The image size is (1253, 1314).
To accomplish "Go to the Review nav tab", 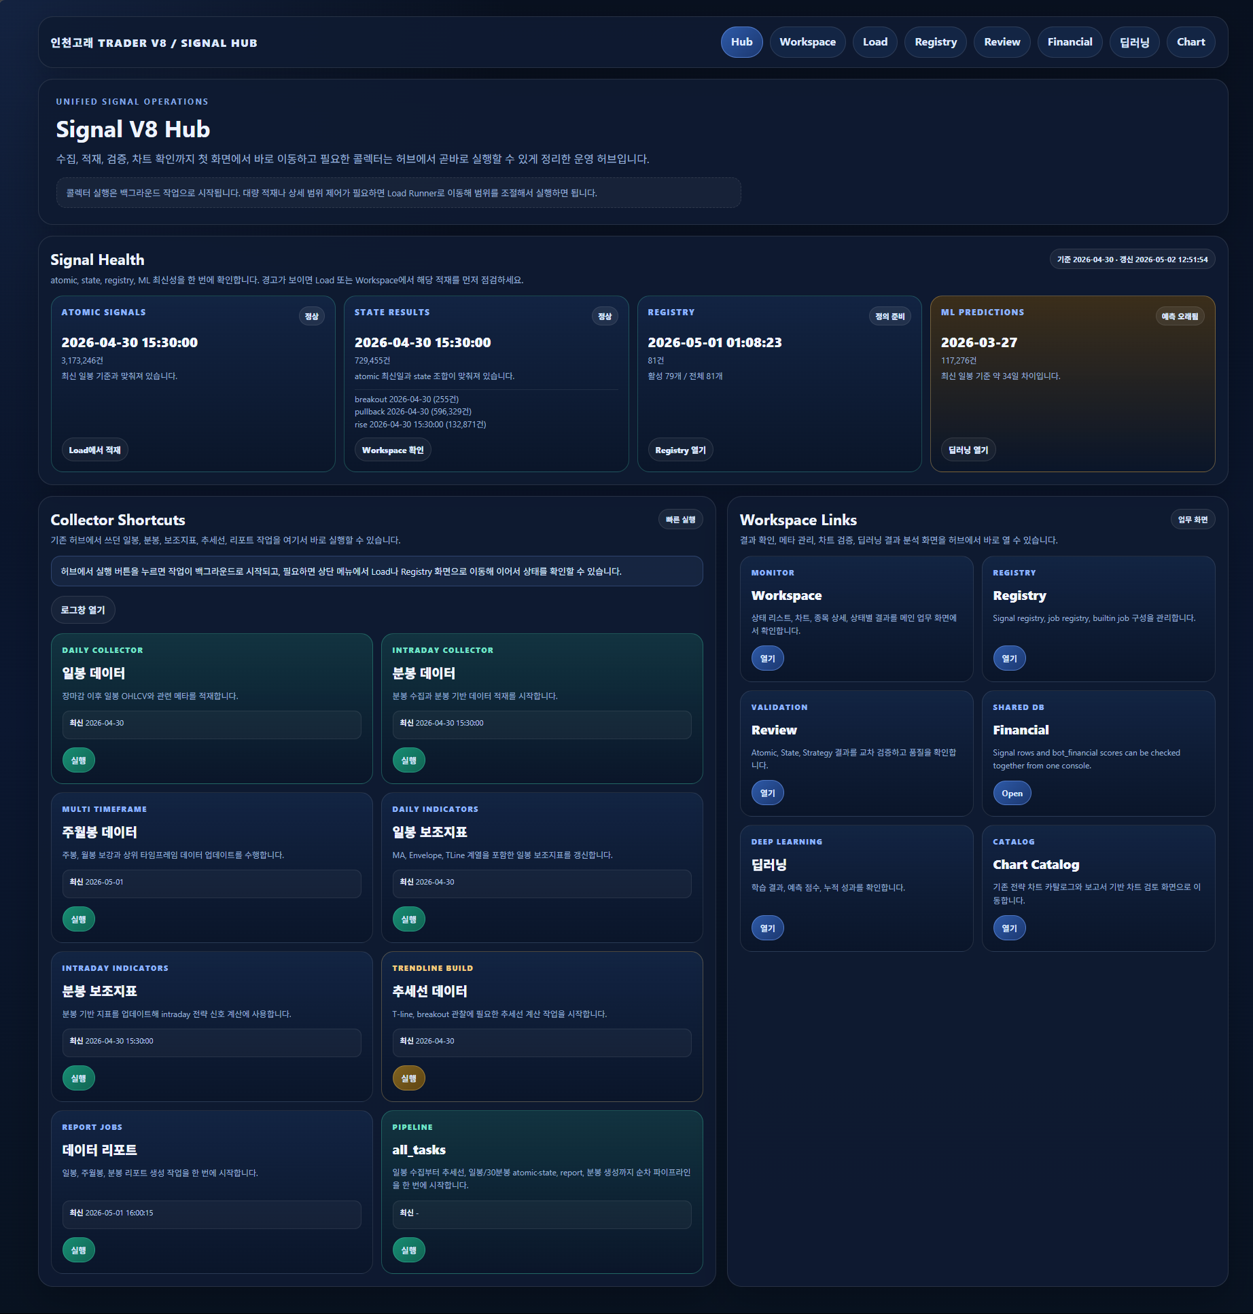I will coord(1002,42).
